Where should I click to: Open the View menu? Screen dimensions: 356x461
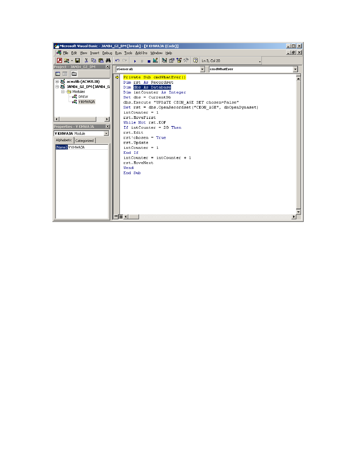83,53
